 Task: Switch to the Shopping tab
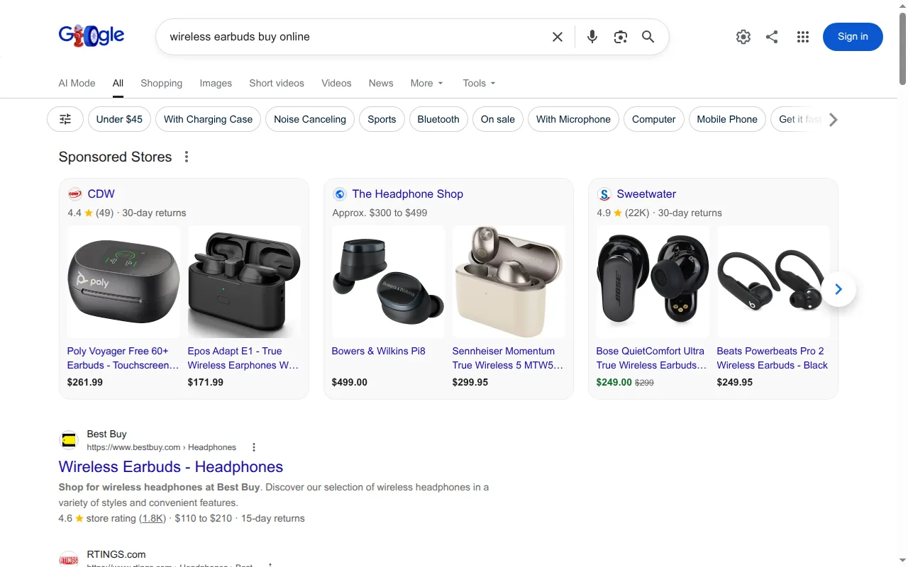(161, 83)
